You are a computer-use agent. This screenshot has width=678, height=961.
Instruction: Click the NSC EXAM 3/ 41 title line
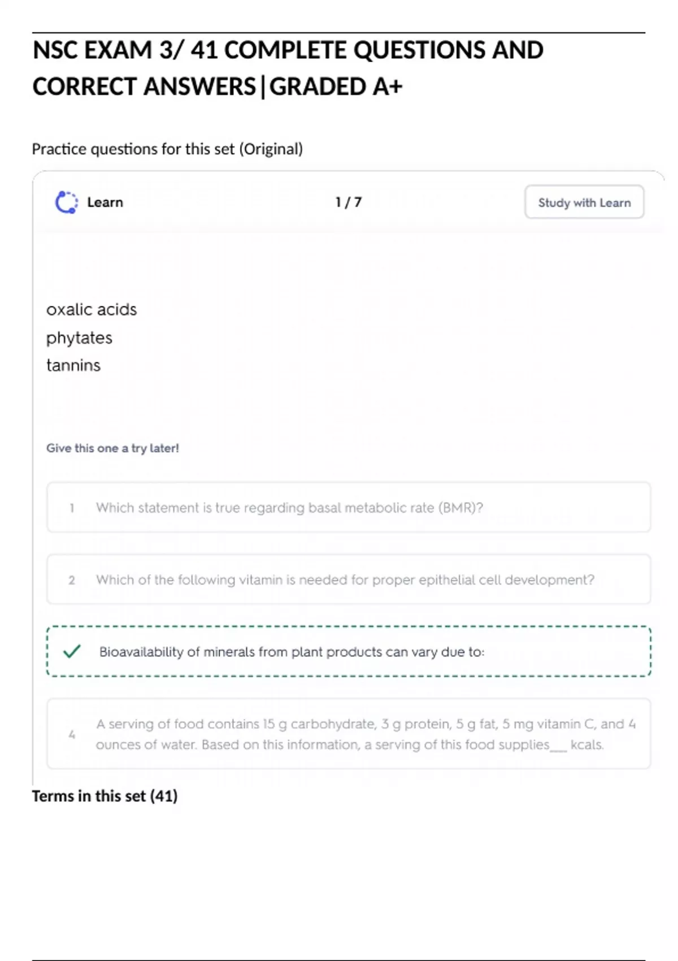point(288,50)
